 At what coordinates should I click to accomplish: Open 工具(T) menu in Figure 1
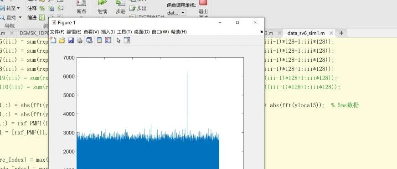[x=124, y=32]
